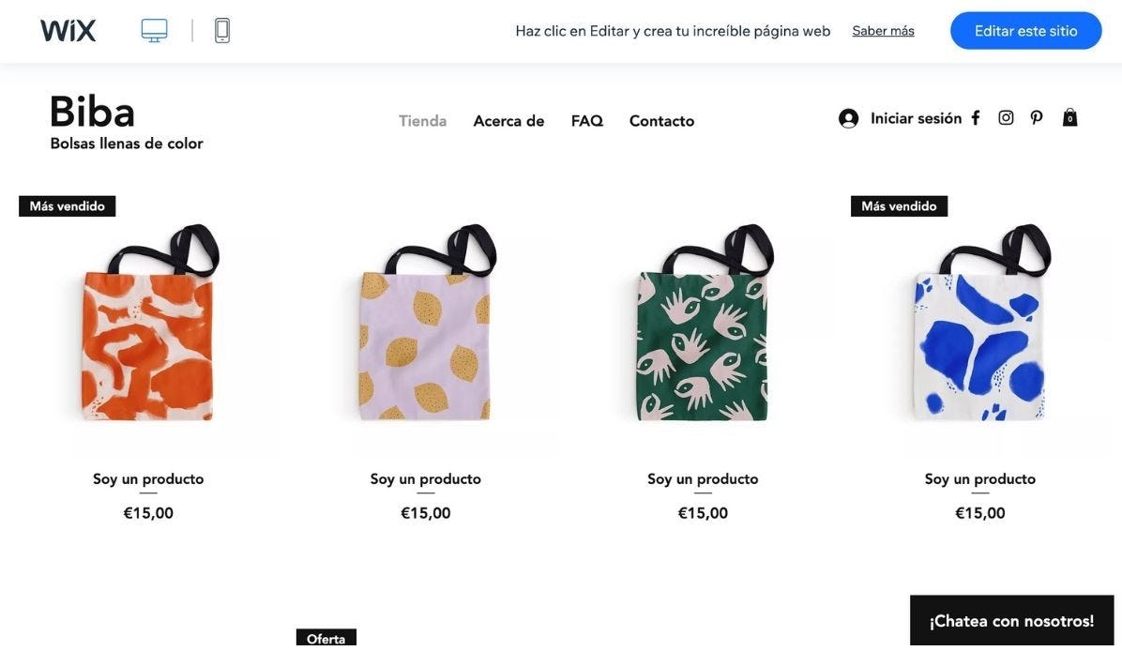The height and width of the screenshot is (651, 1122).
Task: Open the Contacto page
Action: (x=661, y=121)
